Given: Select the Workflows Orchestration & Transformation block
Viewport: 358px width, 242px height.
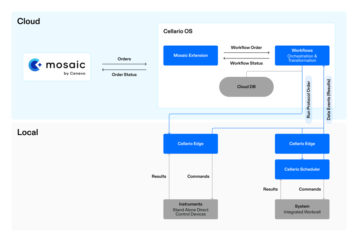Looking at the screenshot, I should point(302,55).
